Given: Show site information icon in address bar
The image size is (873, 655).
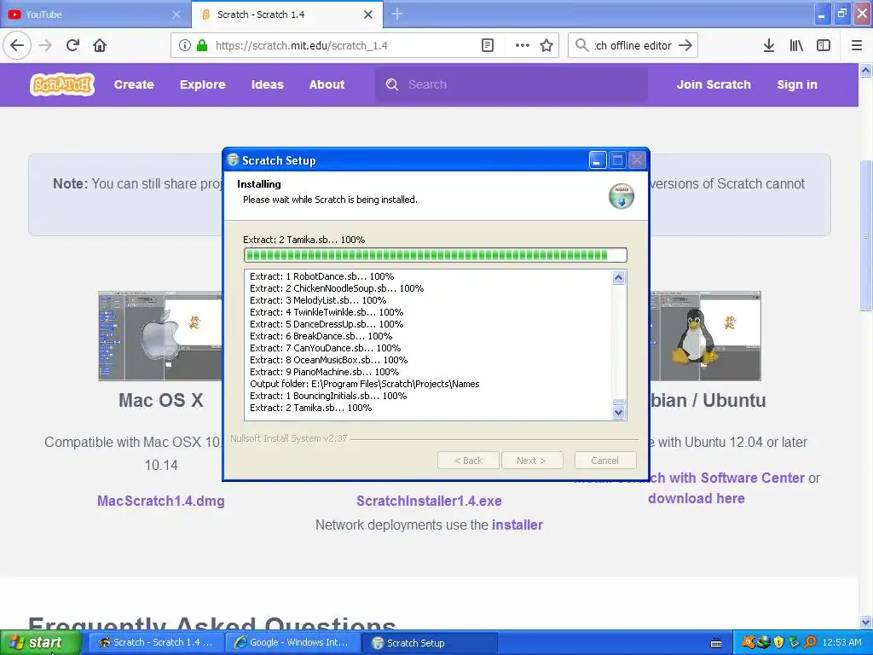Looking at the screenshot, I should click(x=185, y=46).
